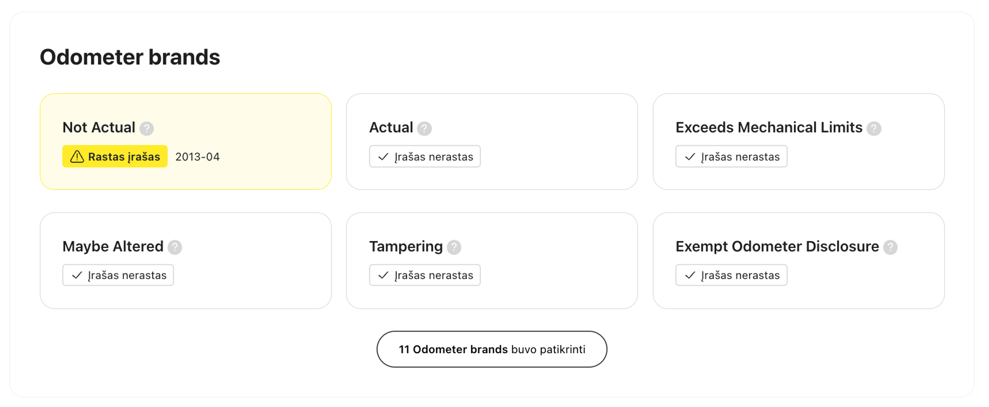Screen dimensions: 989x407
Task: Select the Not Actual card title
Action: 99,127
